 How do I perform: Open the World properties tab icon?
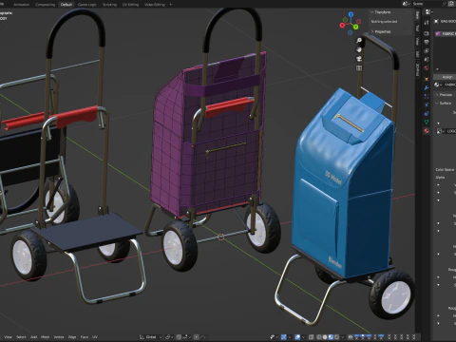coord(427,68)
